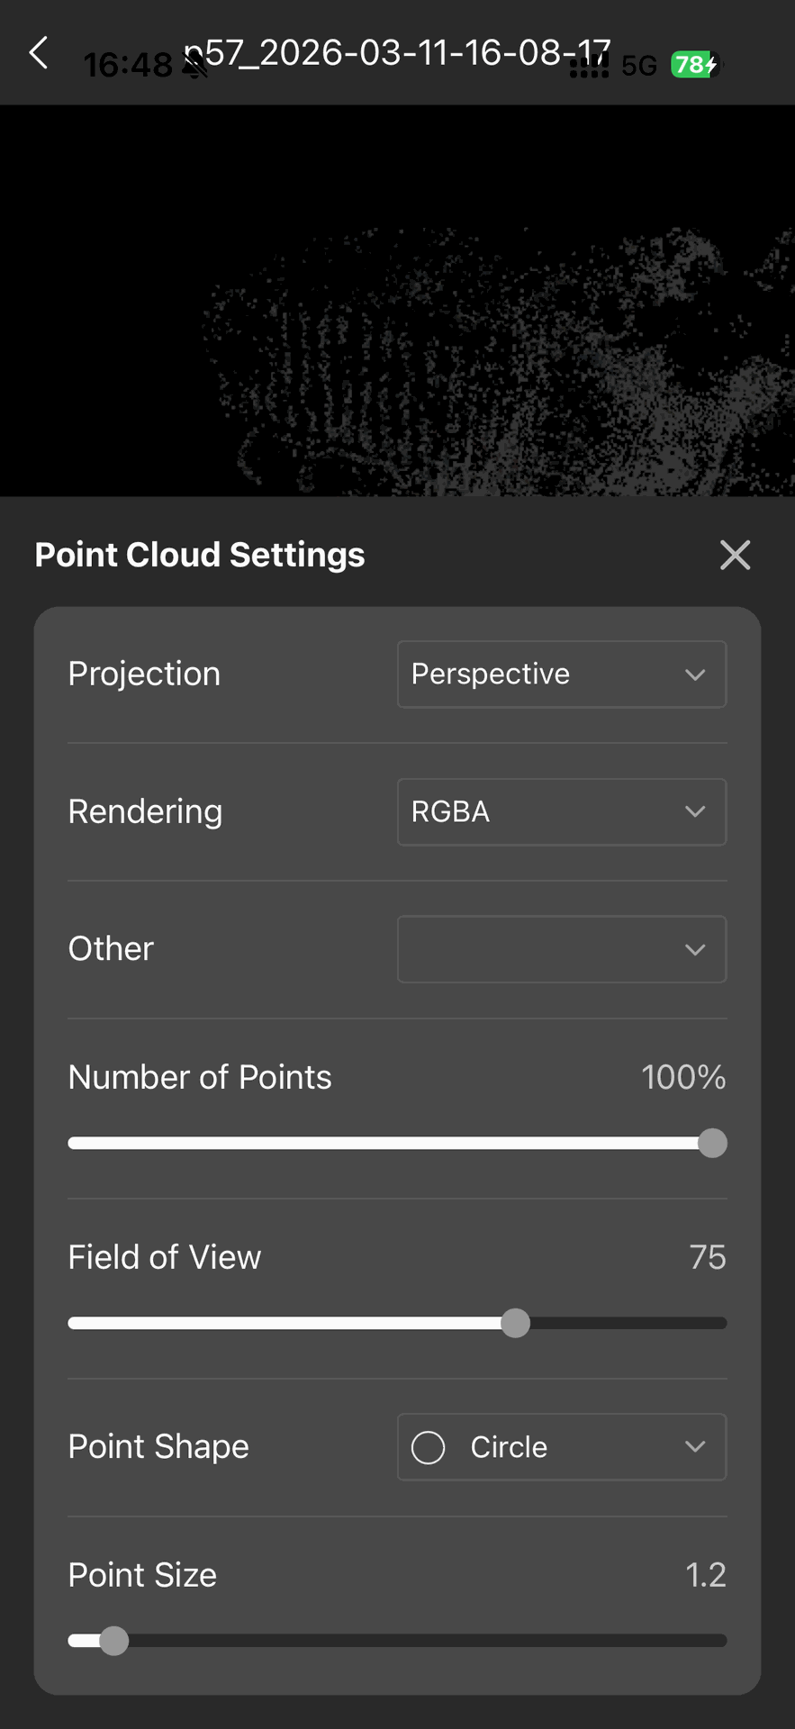Click the 100% Number of Points value

point(682,1077)
